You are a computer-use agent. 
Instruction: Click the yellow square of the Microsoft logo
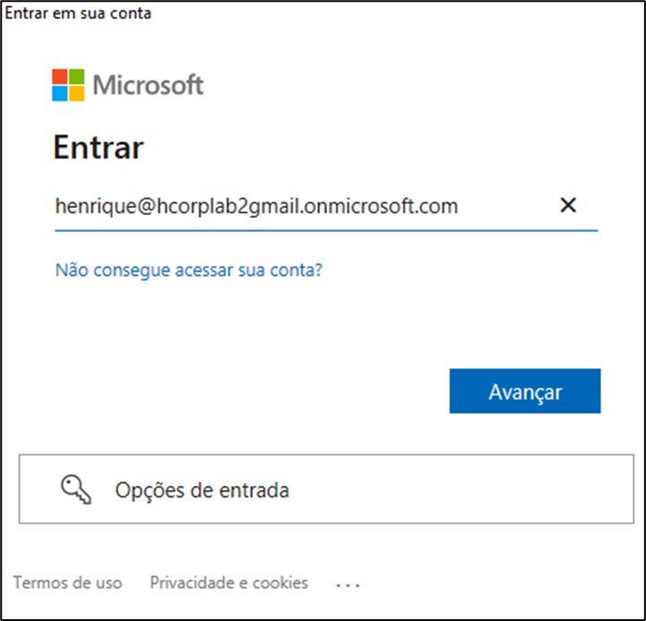pos(77,93)
